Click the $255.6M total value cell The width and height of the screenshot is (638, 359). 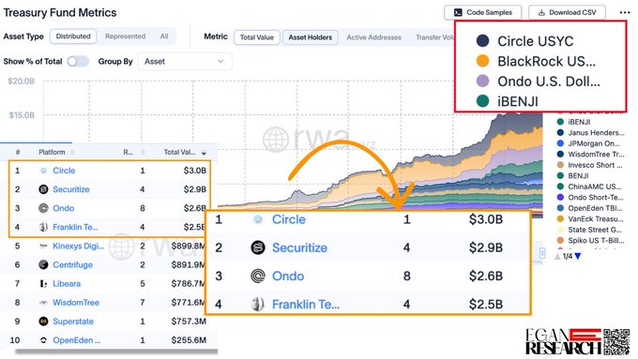pos(189,340)
